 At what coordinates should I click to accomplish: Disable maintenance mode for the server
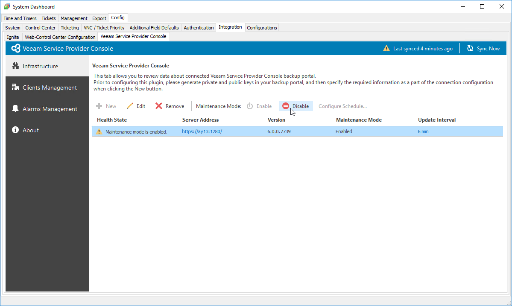point(295,106)
